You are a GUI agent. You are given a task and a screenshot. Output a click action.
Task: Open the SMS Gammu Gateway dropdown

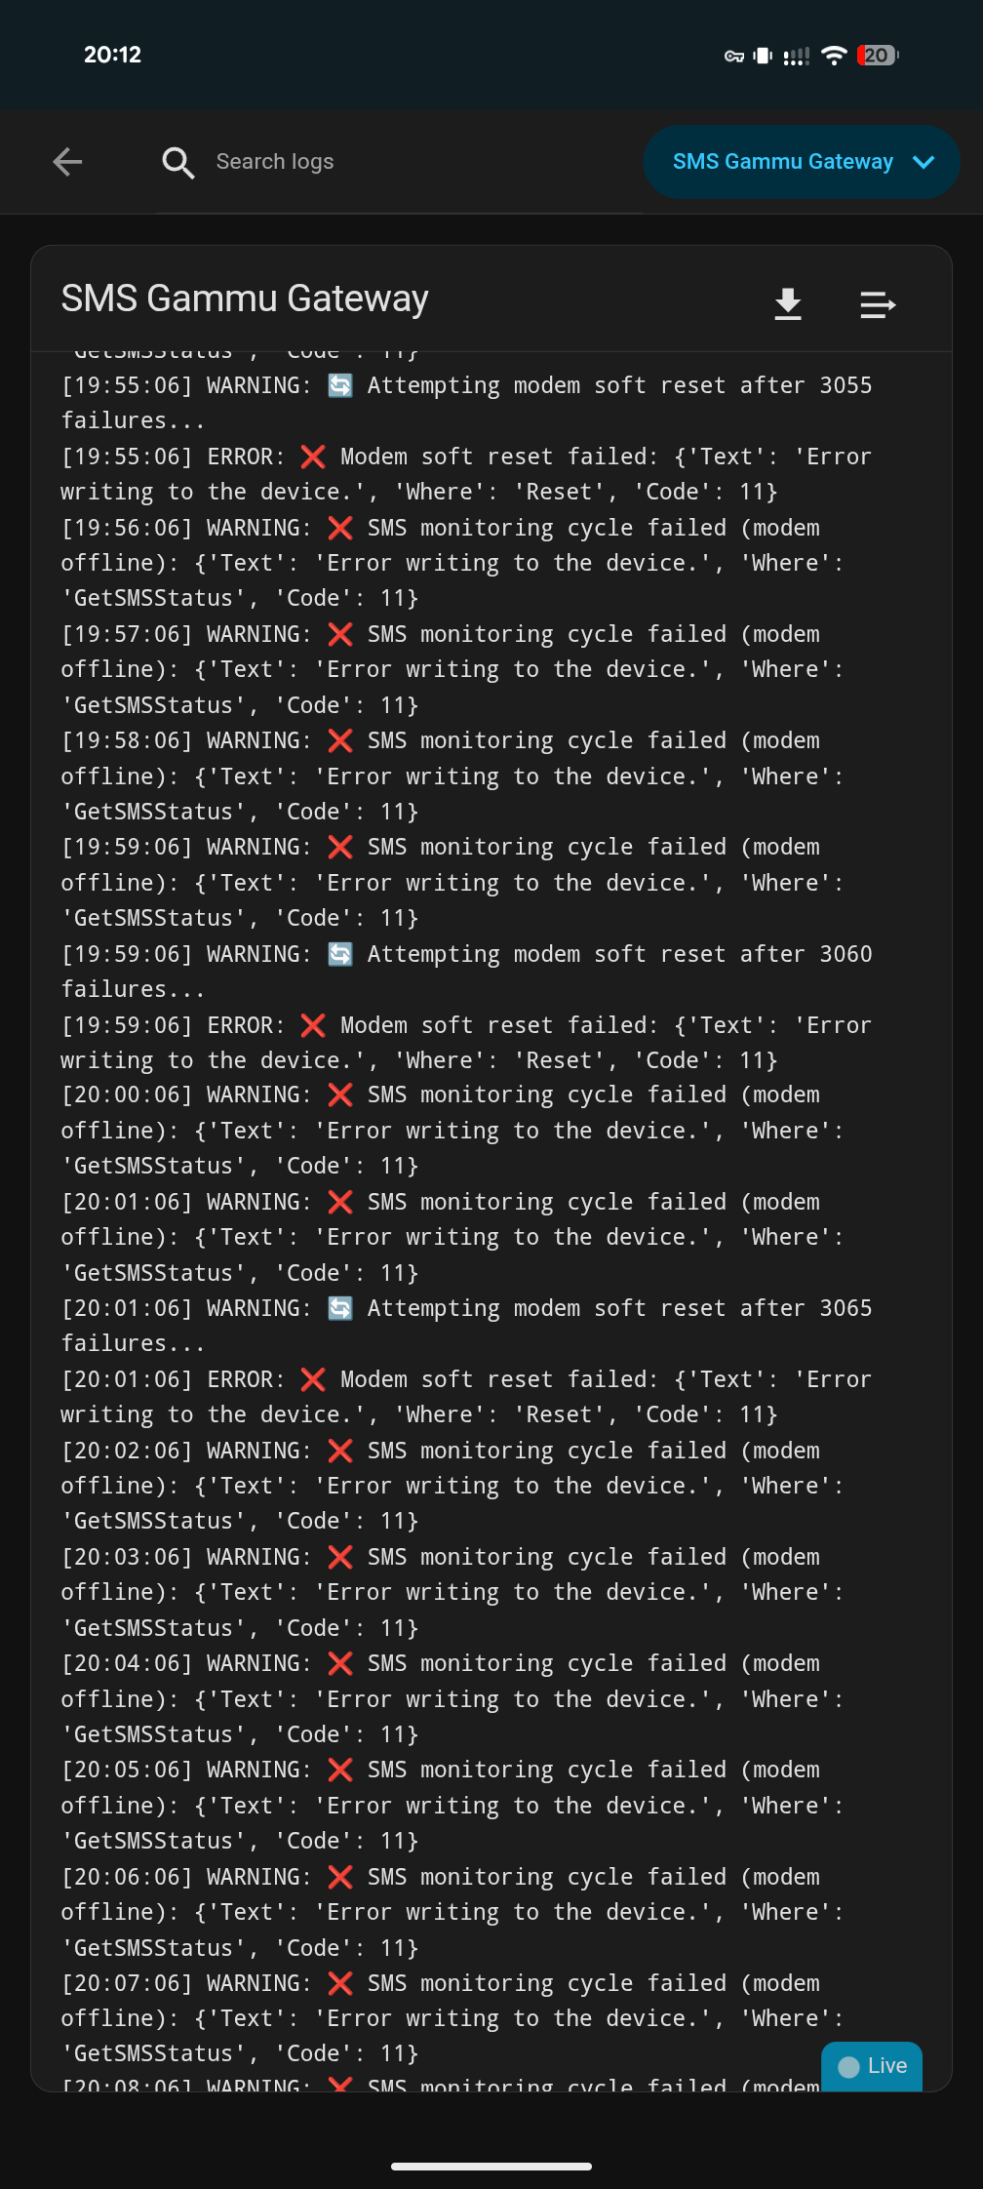(783, 162)
